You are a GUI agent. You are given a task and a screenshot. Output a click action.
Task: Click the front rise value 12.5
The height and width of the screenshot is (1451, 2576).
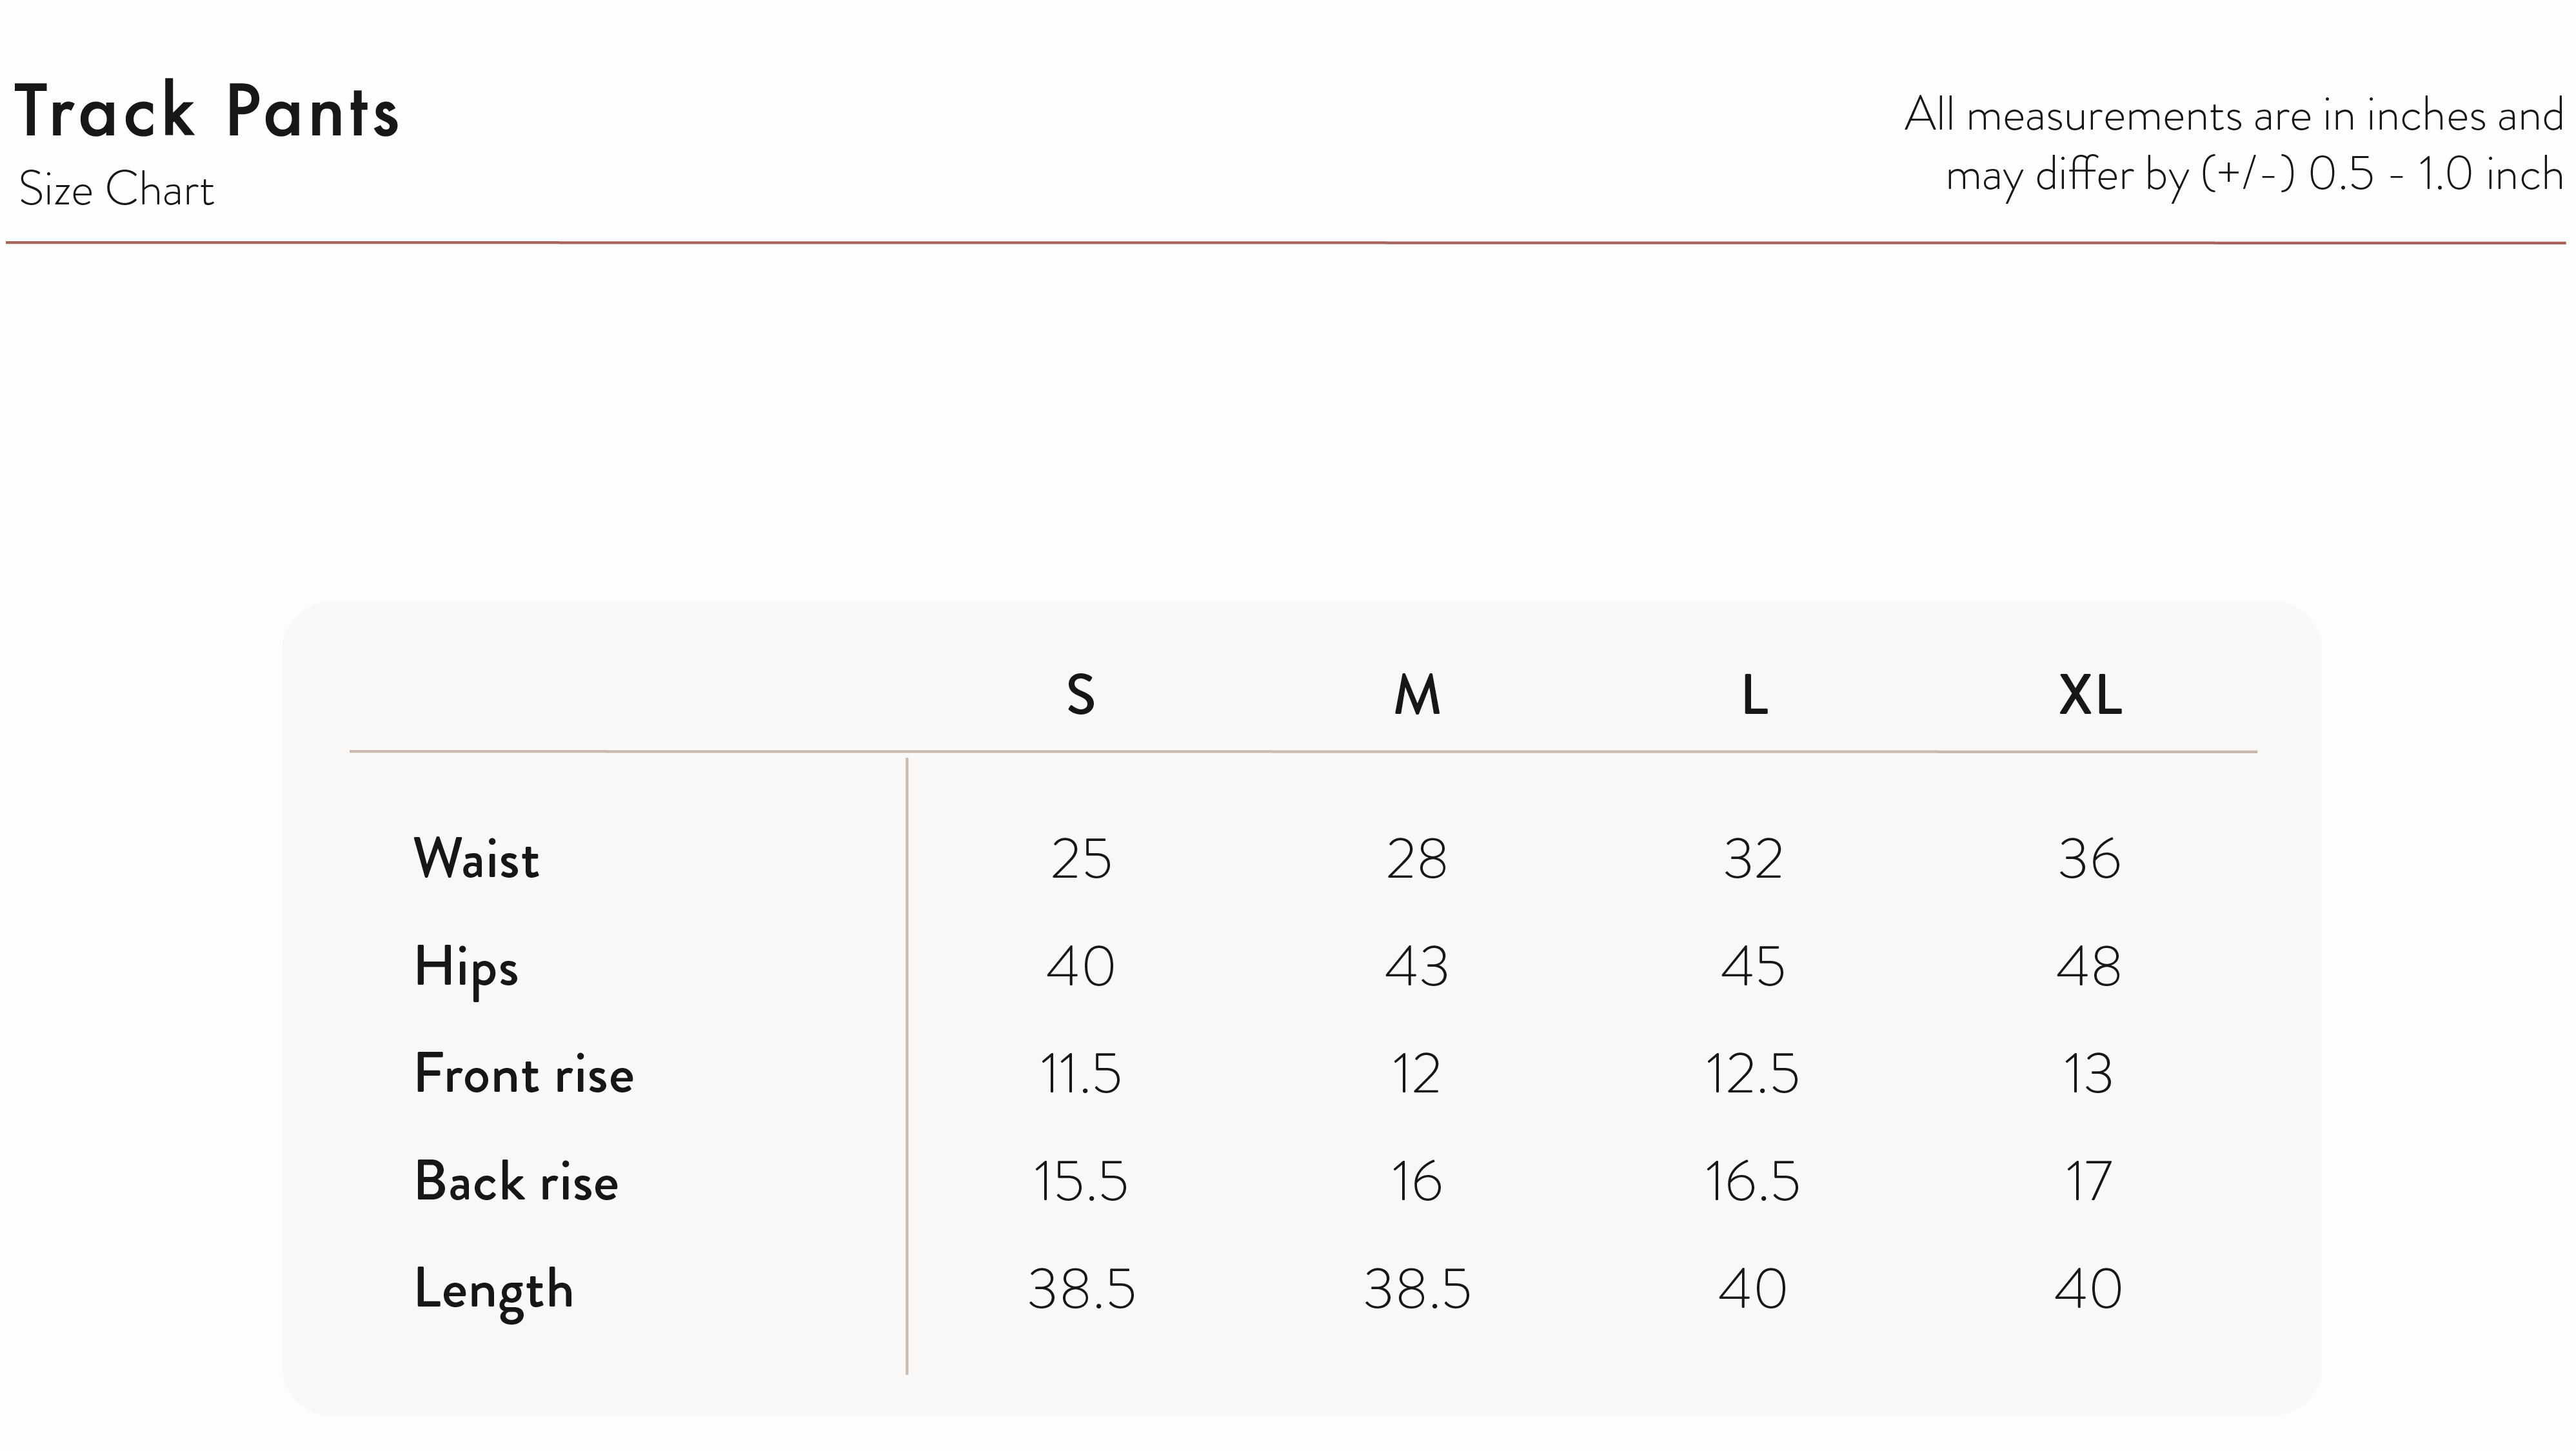coord(1752,1074)
